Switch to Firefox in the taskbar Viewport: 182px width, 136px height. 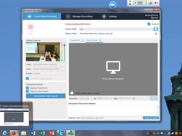[14, 133]
